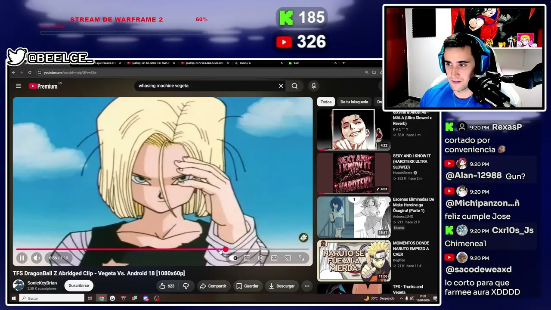Click 'TFS - Trunks and Vegeta' title
Viewport: 551px width, 310px height.
[x=408, y=289]
